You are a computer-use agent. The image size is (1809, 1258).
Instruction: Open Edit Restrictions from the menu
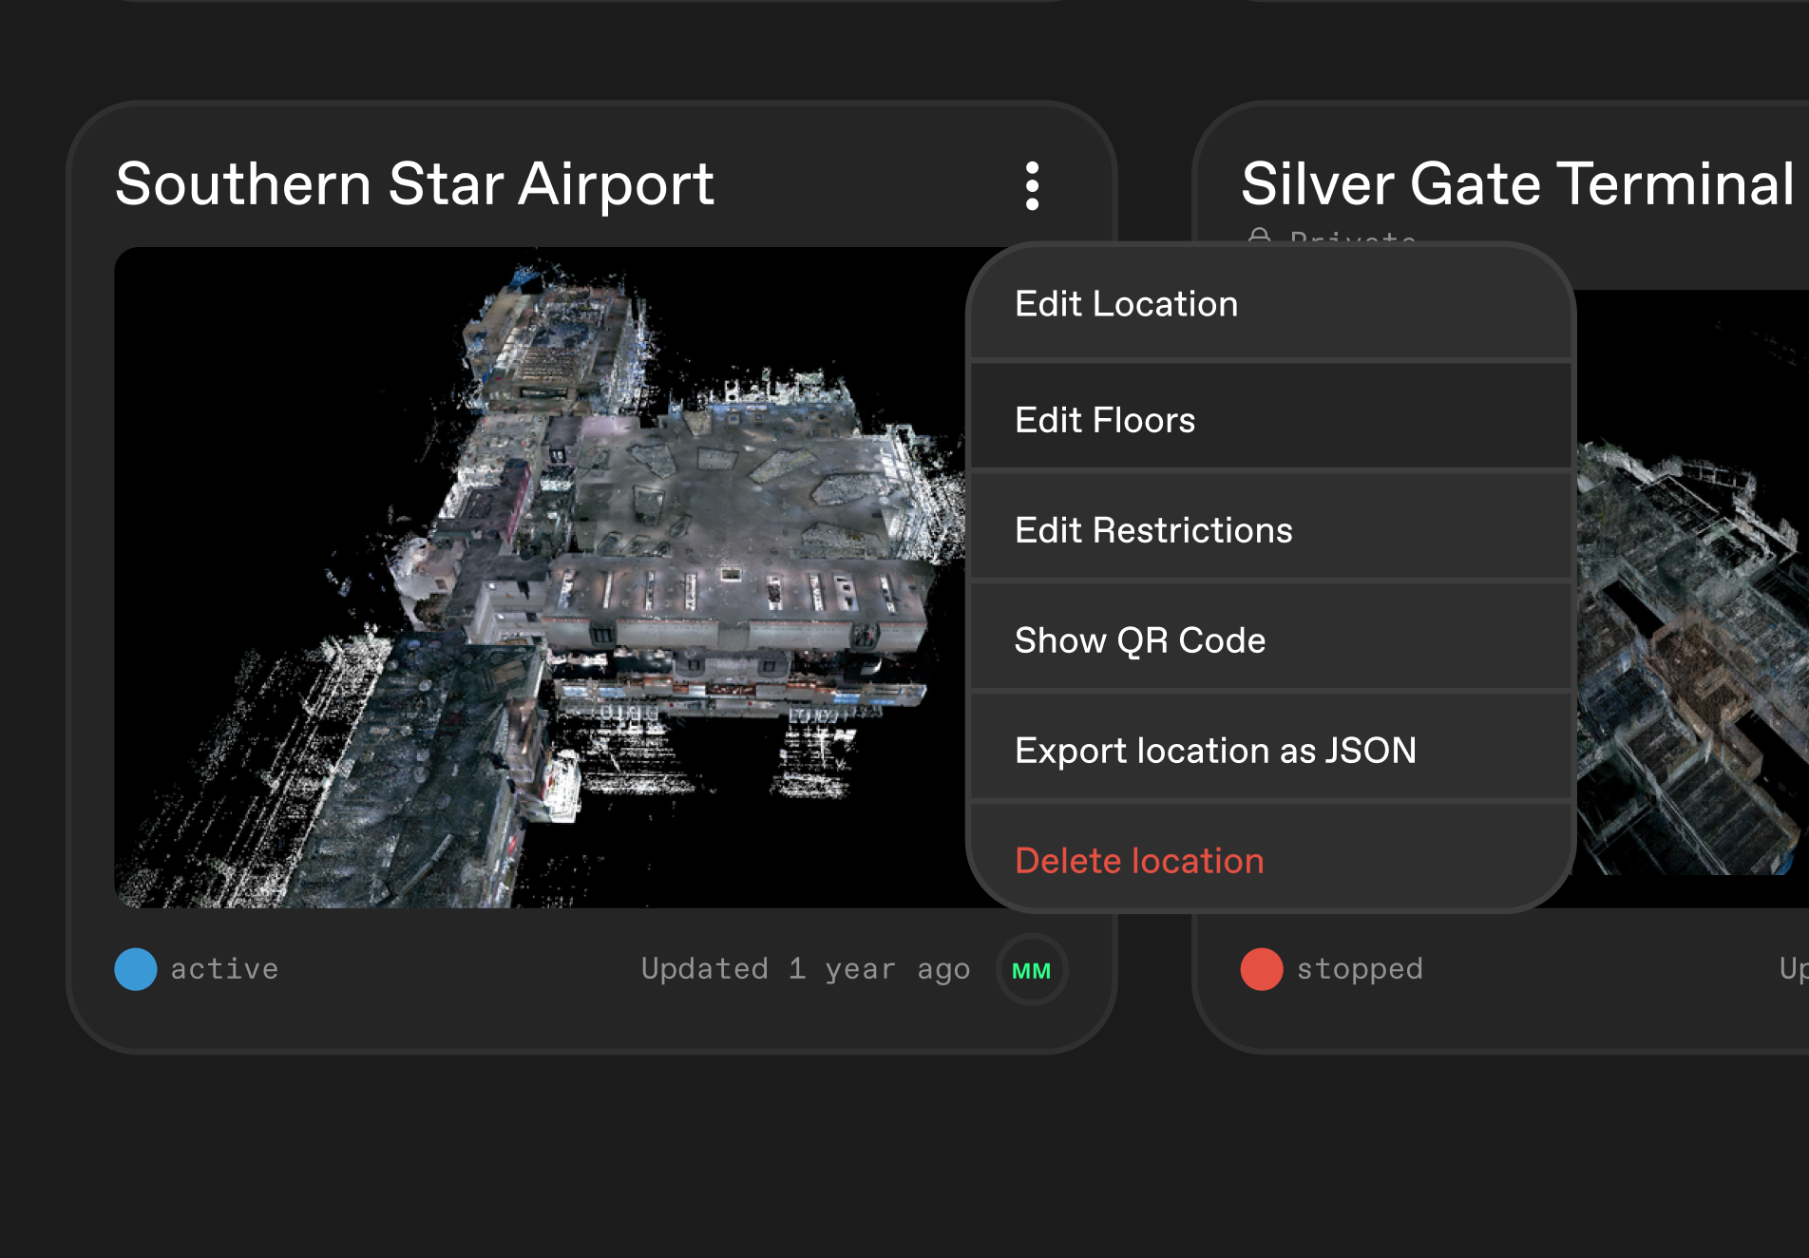pyautogui.click(x=1153, y=530)
